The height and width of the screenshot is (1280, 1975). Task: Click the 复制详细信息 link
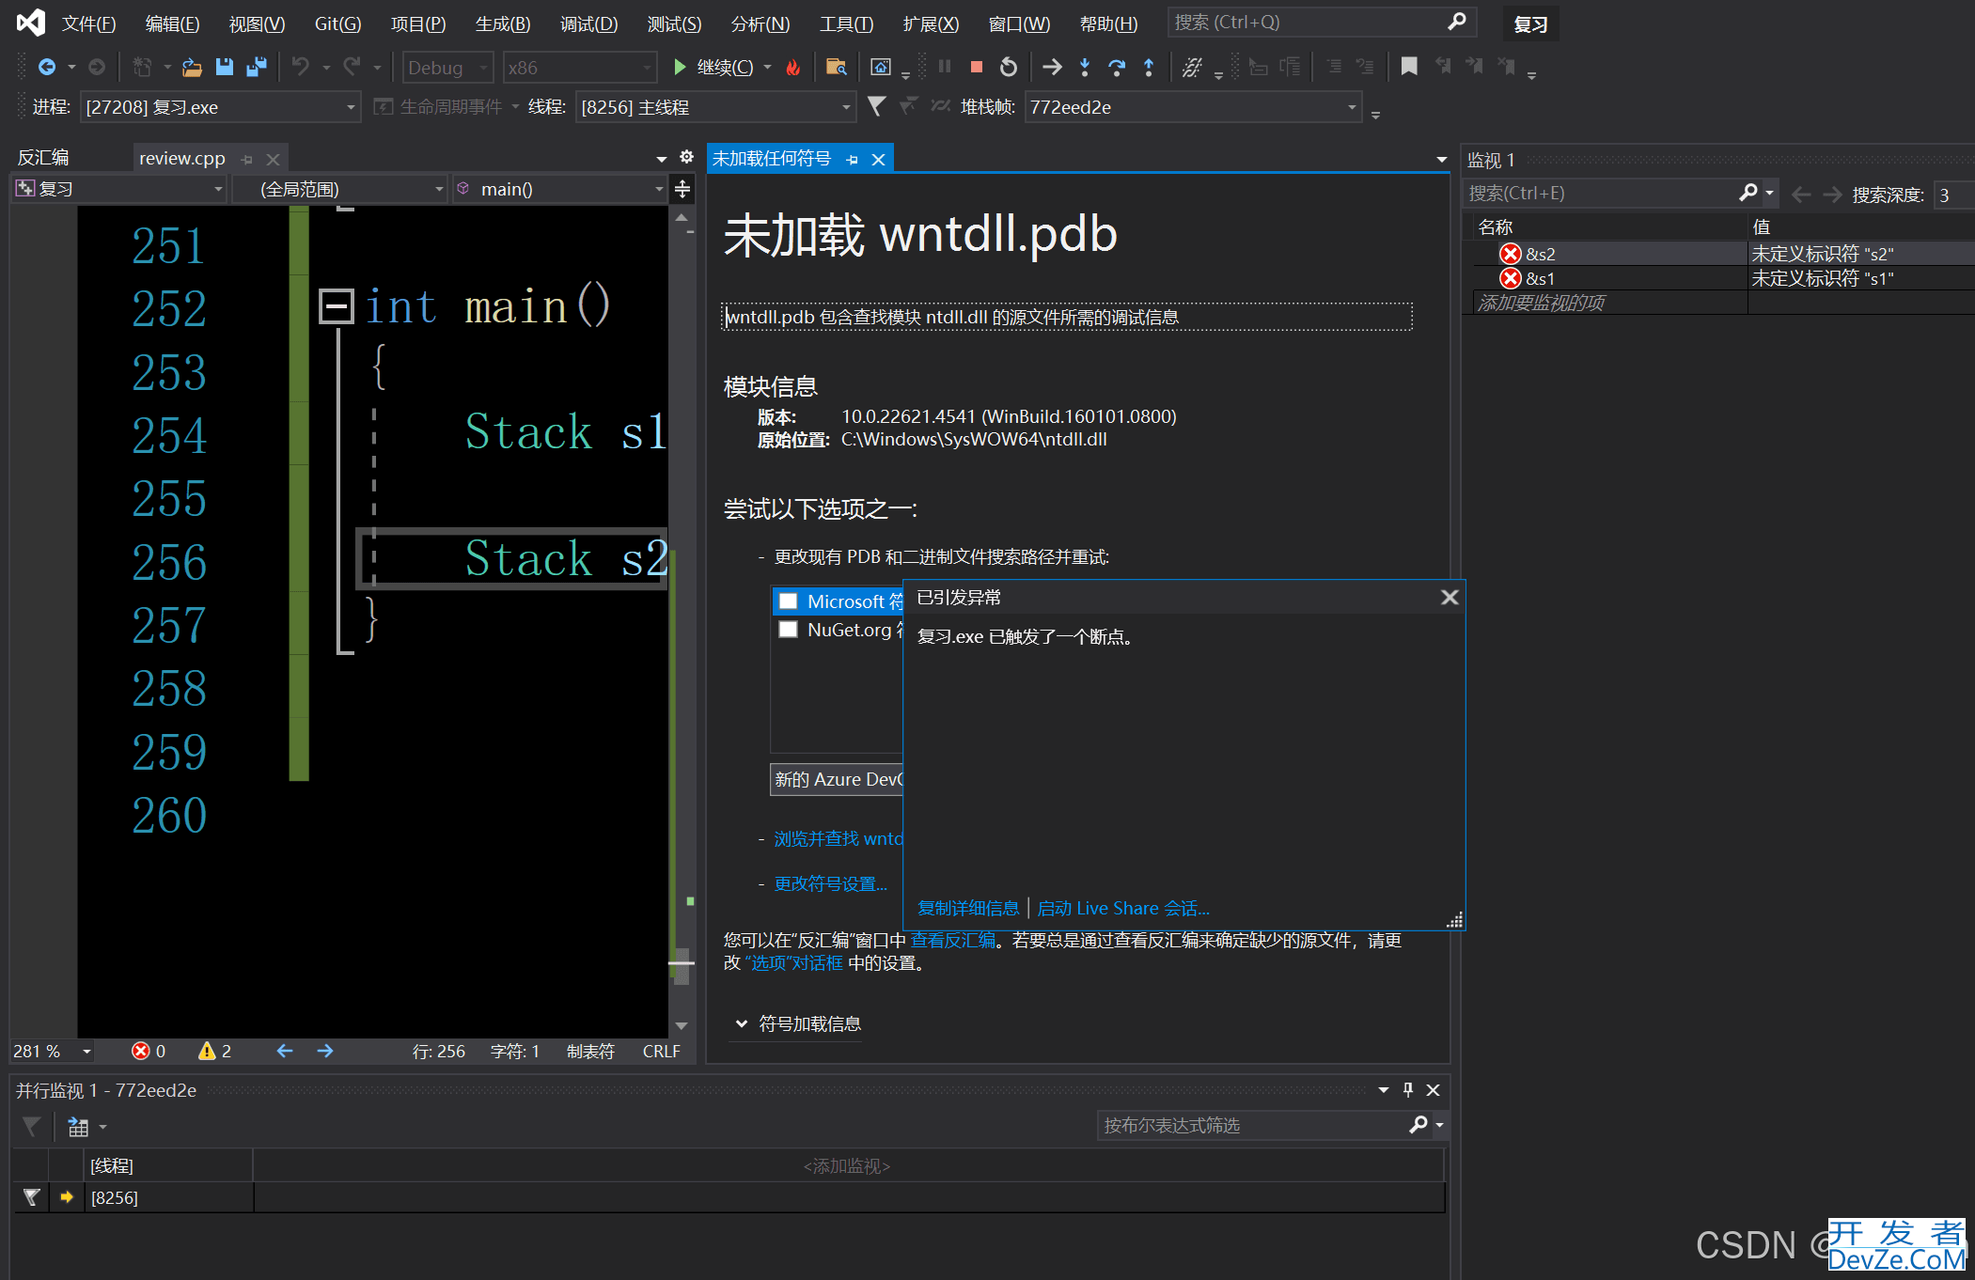tap(967, 908)
